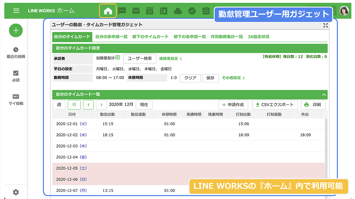
Task: Collapse 自分のタイムカード一覧 section
Action: tap(324, 95)
